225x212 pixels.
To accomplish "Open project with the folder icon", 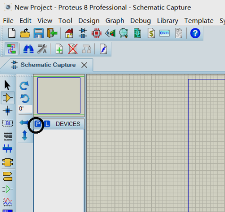I will (25, 33).
